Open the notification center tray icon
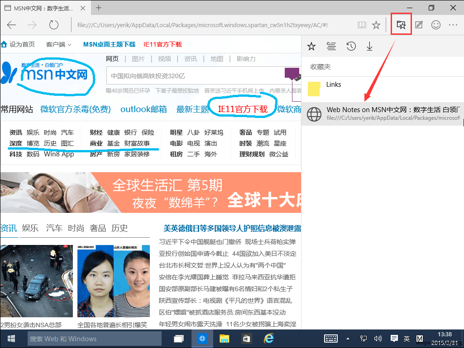This screenshot has height=348, width=464. pyautogui.click(x=394, y=339)
